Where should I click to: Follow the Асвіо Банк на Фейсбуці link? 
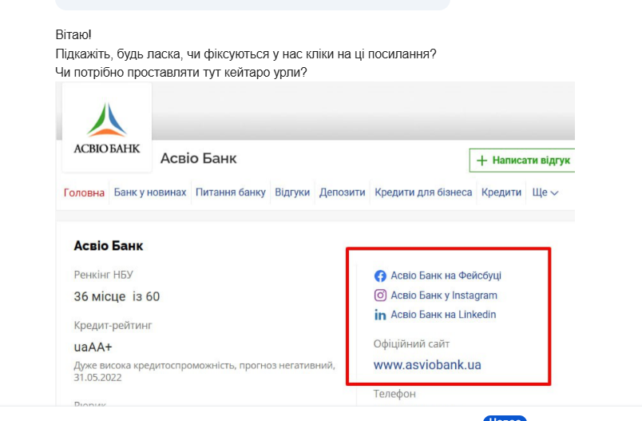(446, 276)
